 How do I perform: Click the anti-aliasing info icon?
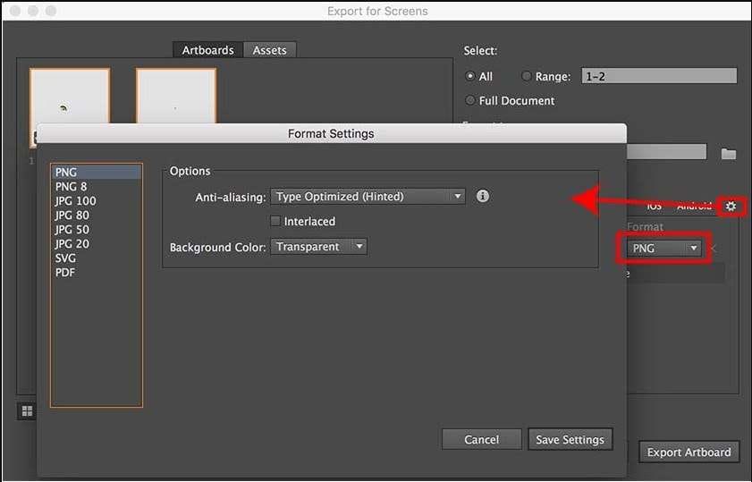click(x=483, y=196)
